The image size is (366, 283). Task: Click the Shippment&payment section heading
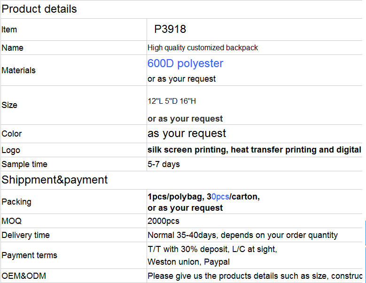55,180
